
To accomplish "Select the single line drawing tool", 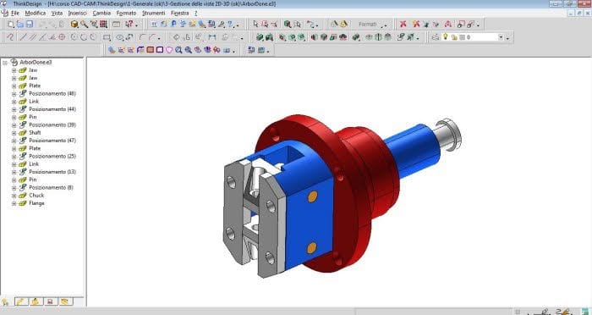I will tap(23, 37).
